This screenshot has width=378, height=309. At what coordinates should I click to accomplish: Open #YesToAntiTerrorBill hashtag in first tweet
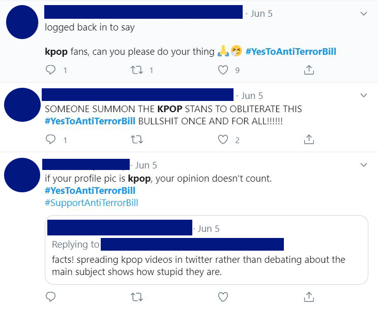[x=290, y=52]
